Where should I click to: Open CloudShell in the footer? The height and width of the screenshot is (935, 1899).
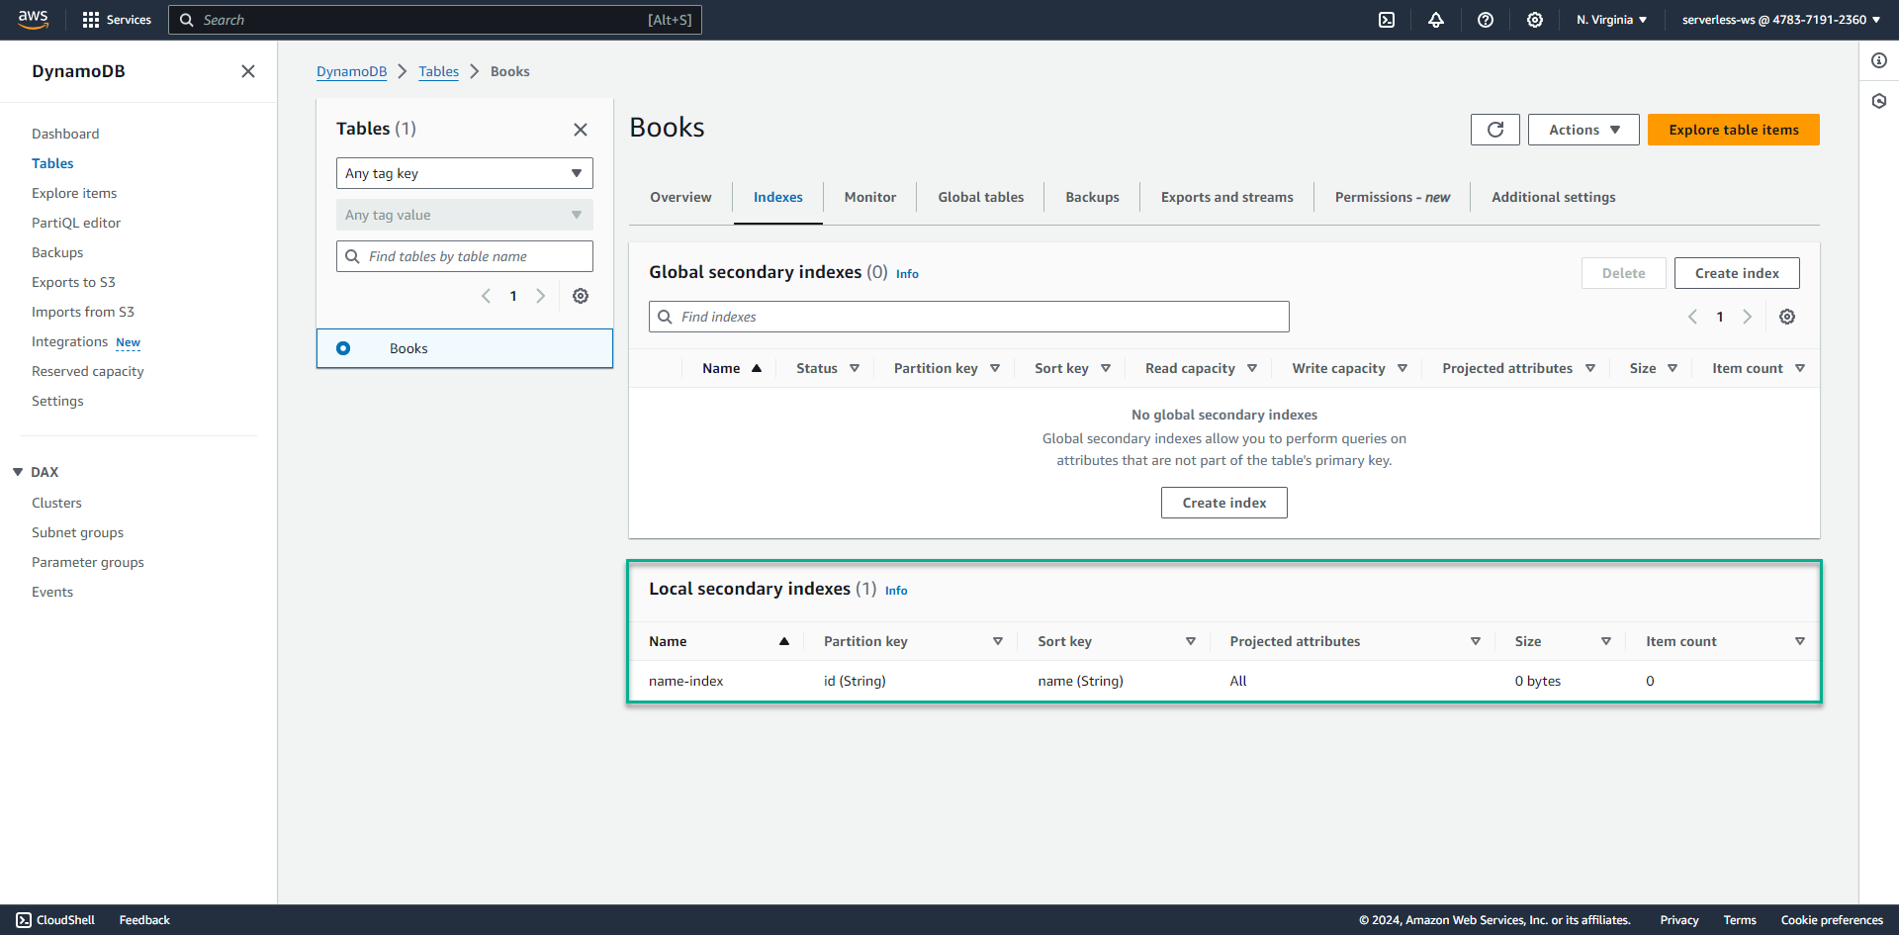[56, 920]
